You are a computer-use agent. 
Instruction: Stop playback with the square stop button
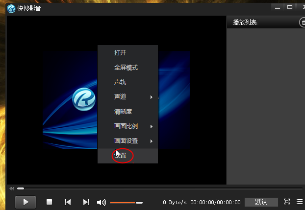[49, 202]
